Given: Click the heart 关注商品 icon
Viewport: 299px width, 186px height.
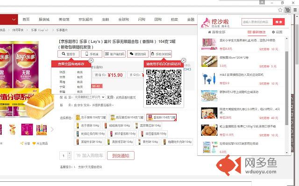Looking at the screenshot, I should pyautogui.click(x=34, y=143).
